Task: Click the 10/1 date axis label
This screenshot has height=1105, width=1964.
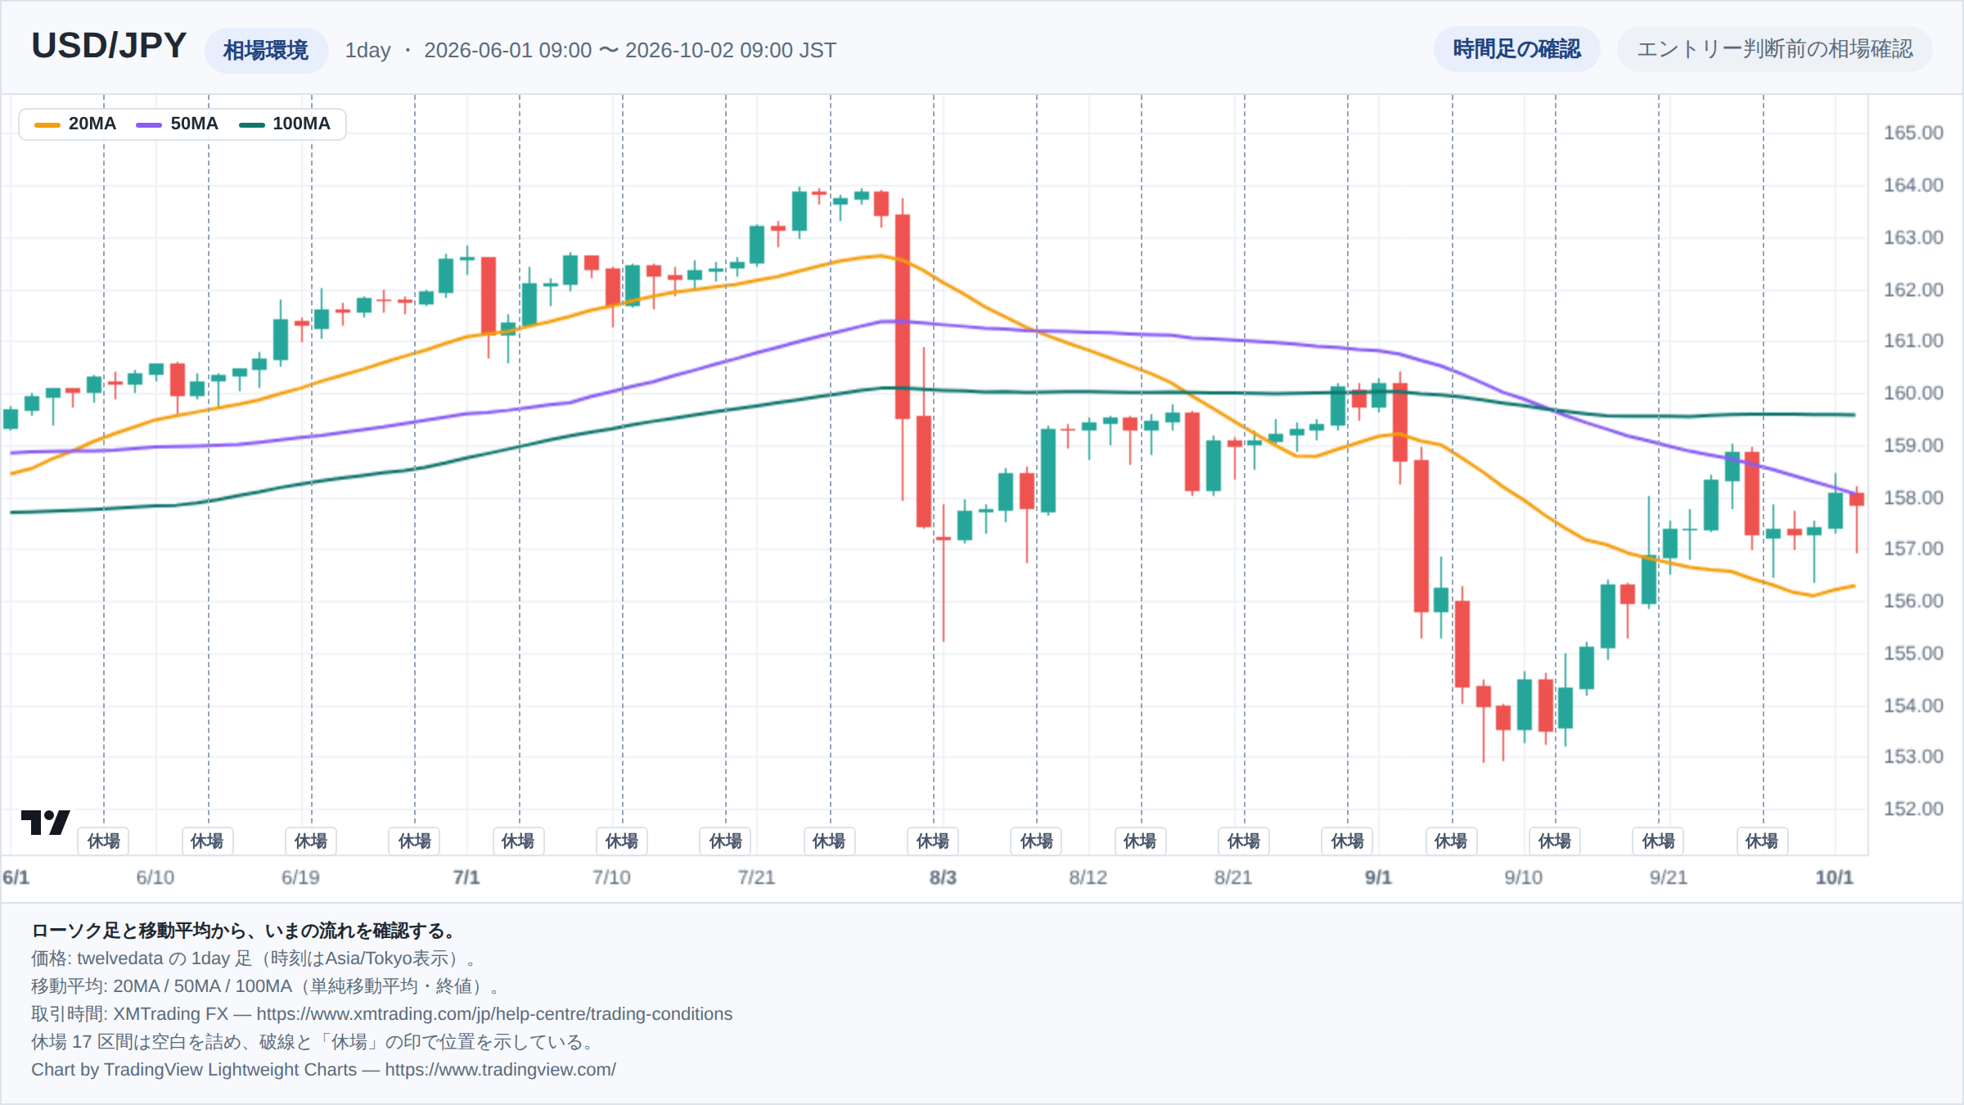Action: point(1834,877)
